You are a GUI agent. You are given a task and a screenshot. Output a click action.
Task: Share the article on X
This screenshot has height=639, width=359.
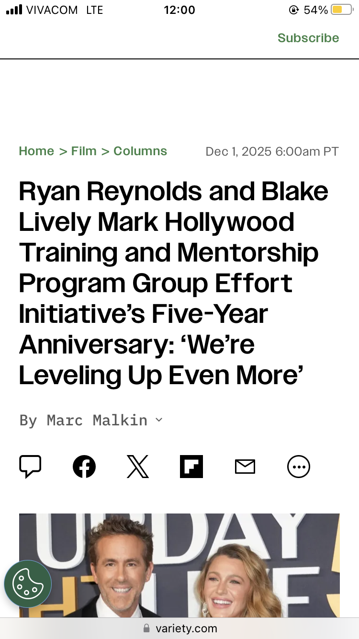tap(138, 467)
